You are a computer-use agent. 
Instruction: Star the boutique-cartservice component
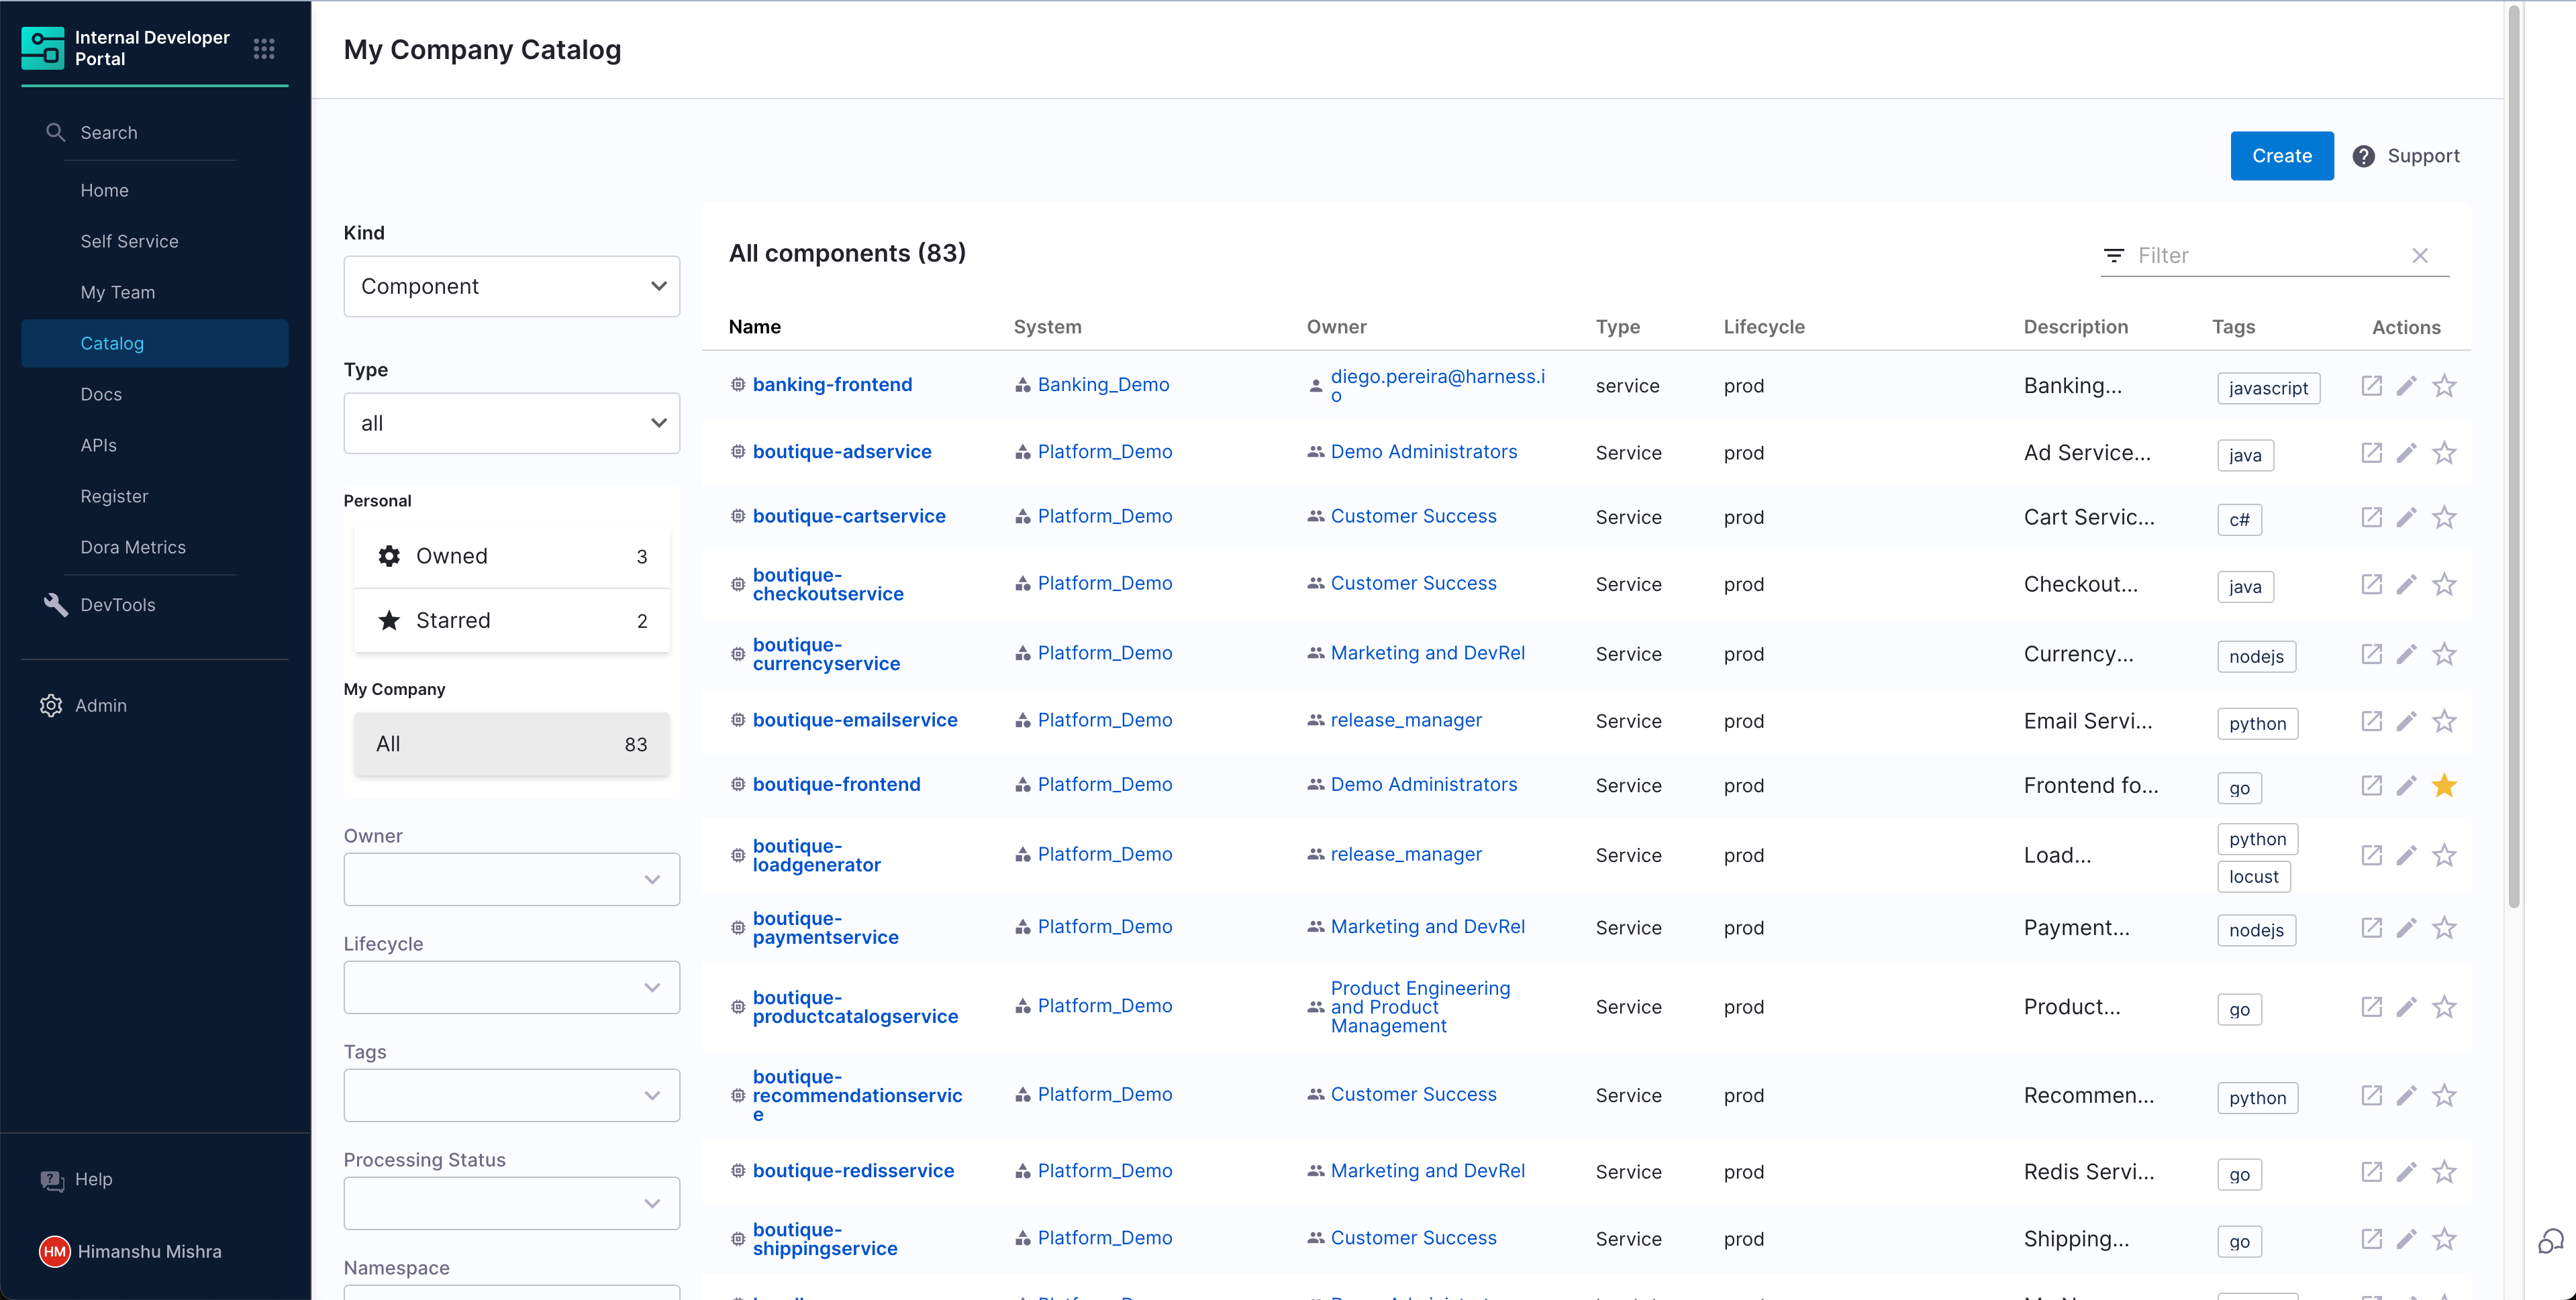point(2444,518)
